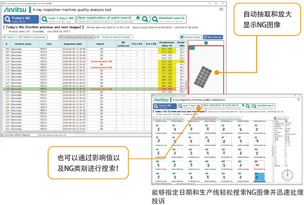Click Switch to detail sheet in the thumbnail window
The height and width of the screenshot is (205, 304).
[173, 118]
